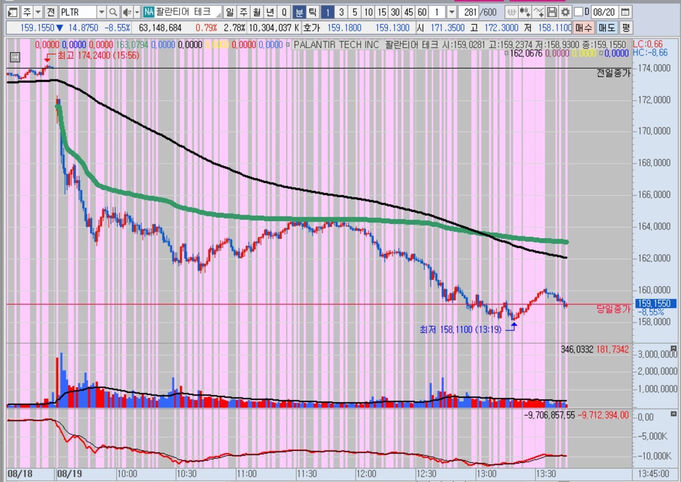Click the volume pane corner button
681x482 pixels.
673,349
